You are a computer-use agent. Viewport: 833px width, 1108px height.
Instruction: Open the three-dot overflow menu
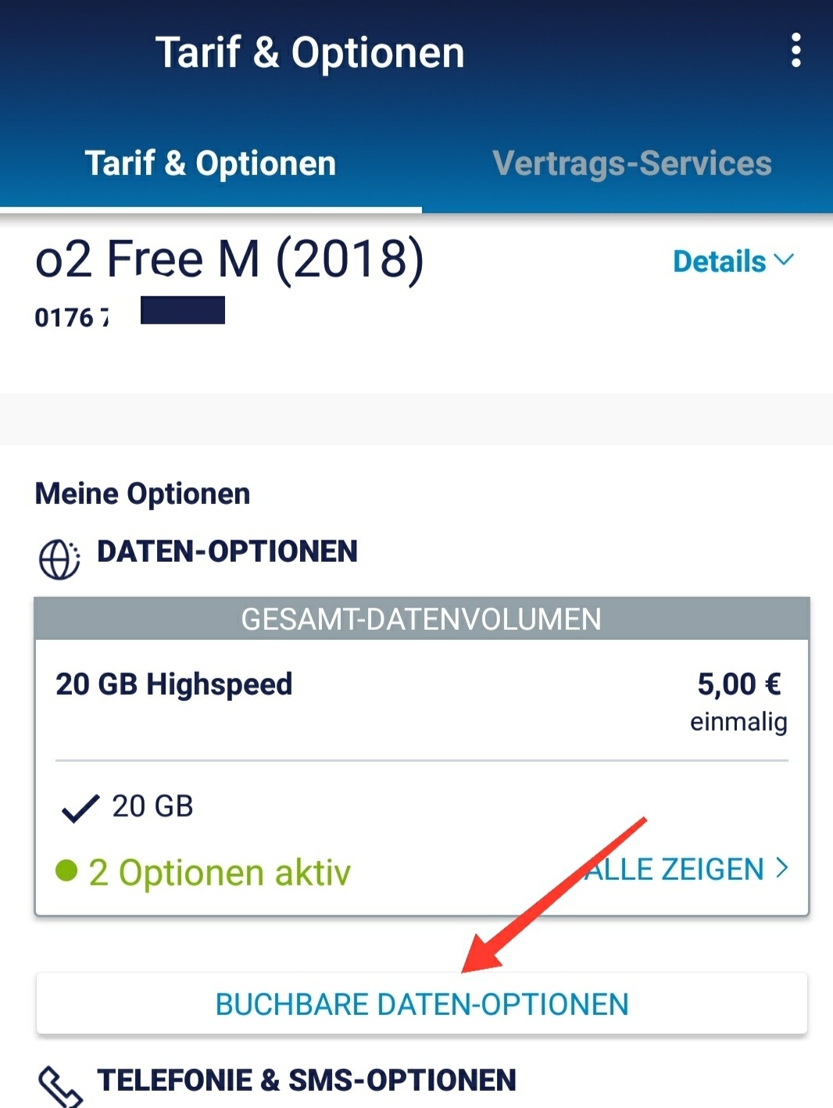(795, 50)
